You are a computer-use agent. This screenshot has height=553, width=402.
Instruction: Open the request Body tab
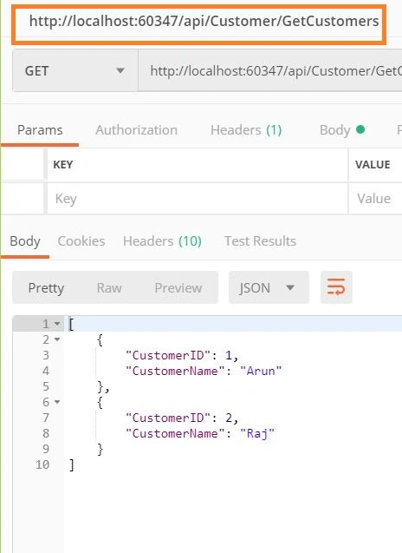tap(342, 130)
